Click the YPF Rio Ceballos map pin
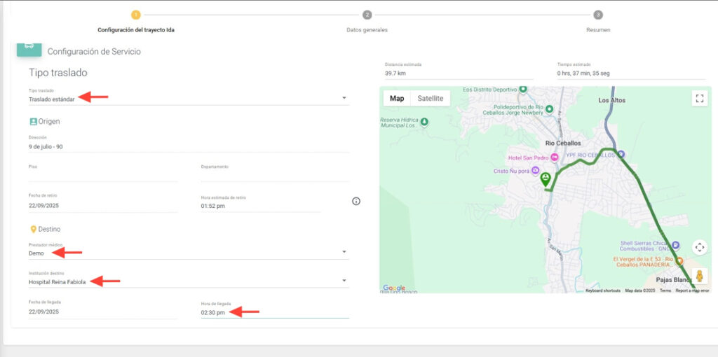 point(620,154)
